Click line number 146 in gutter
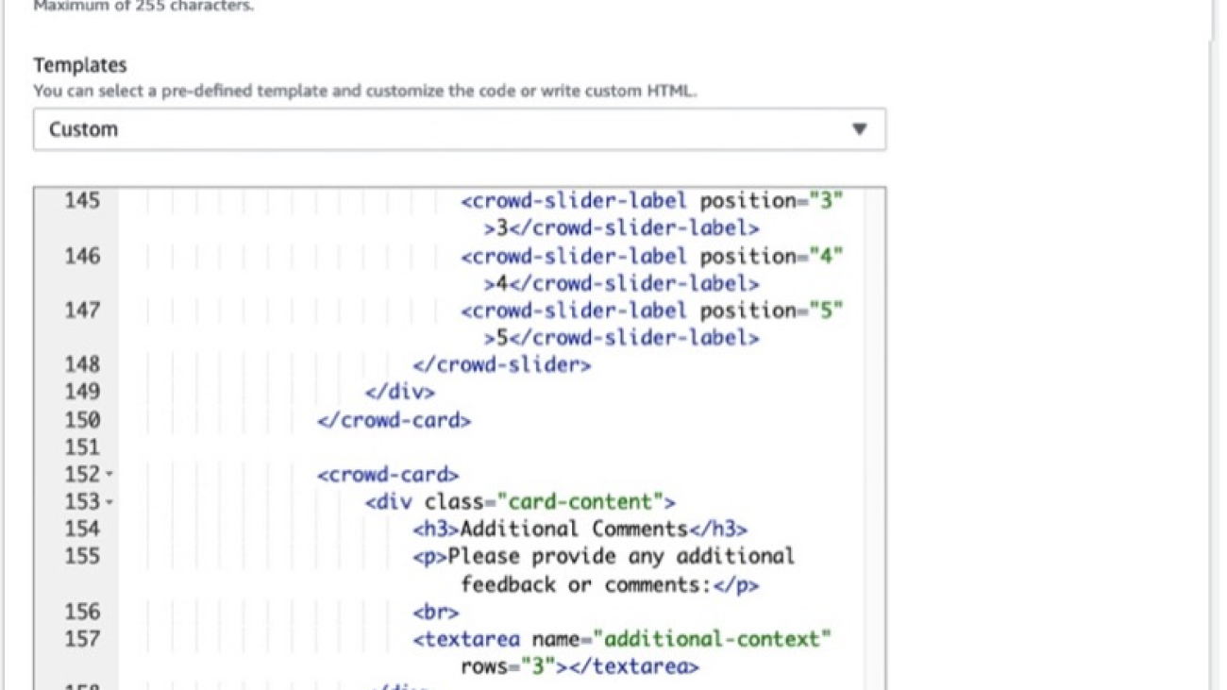1227x690 pixels. tap(82, 256)
